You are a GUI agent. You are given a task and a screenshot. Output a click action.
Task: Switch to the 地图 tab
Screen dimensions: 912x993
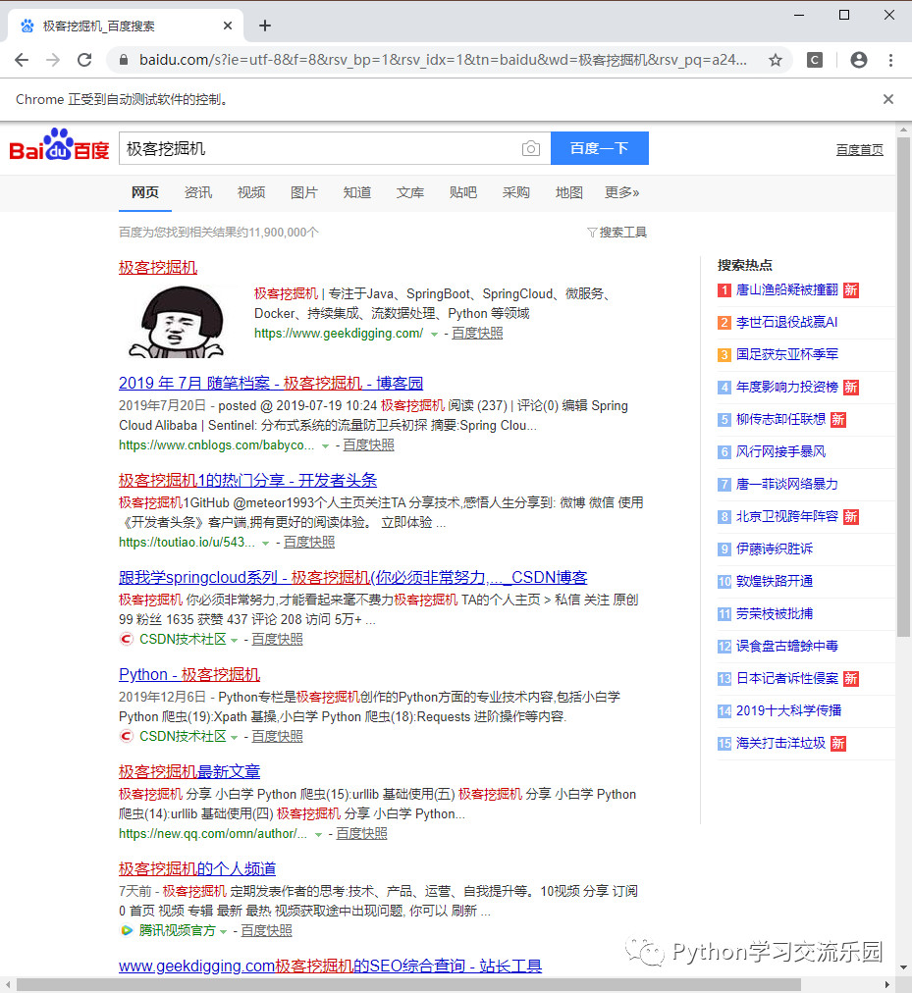coord(569,192)
